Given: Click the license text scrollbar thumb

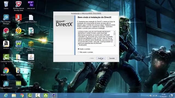Looking at the screenshot, I should [115, 34].
